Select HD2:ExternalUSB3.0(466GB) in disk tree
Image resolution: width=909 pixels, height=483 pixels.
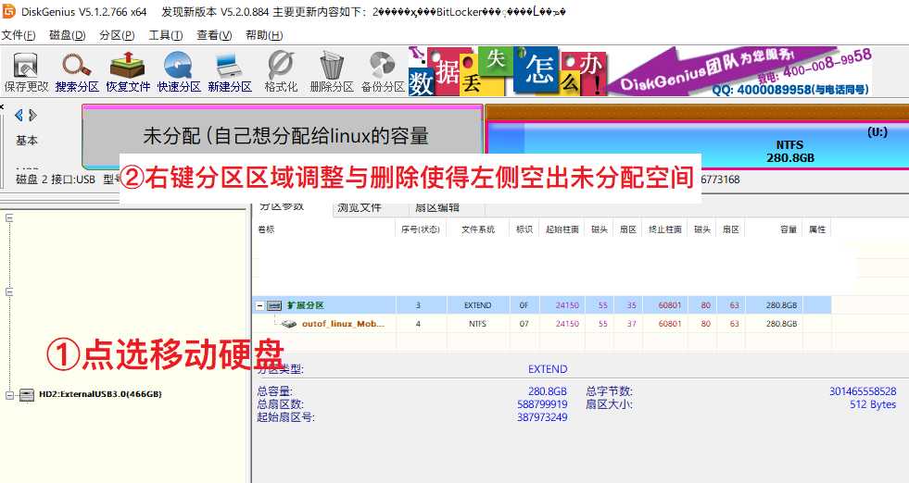[100, 394]
